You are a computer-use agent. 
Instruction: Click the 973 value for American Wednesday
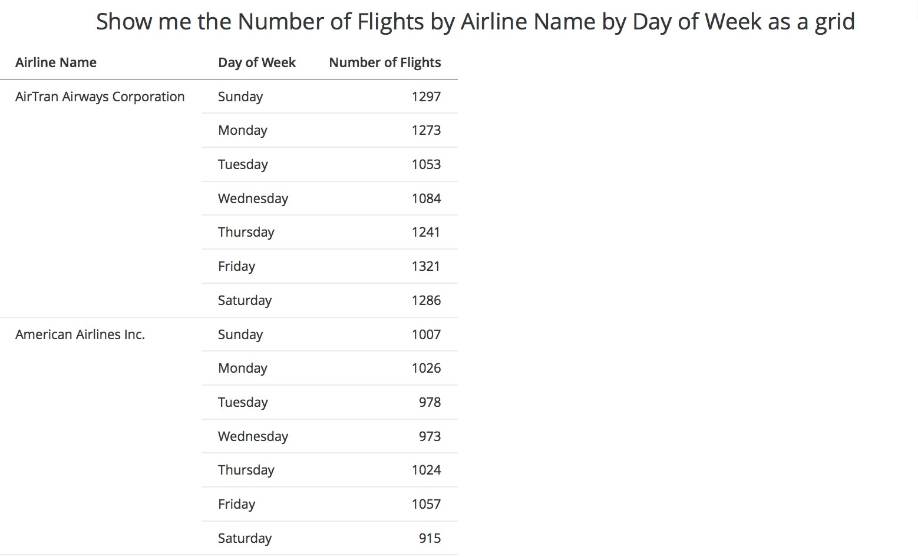(x=430, y=436)
